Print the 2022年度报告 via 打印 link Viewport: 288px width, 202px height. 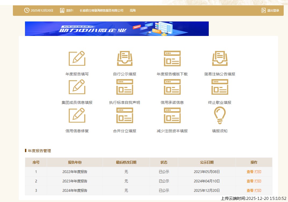click(x=258, y=172)
